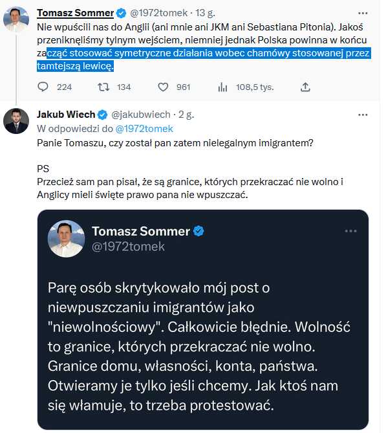Click the reply icon on Tomasz Sommer's tweet
This screenshot has height=433, width=386.
click(x=43, y=87)
